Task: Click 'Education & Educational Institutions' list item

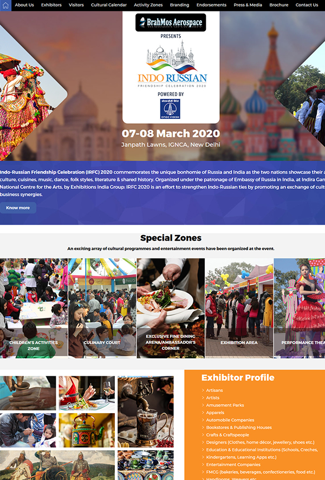Action: point(262,453)
